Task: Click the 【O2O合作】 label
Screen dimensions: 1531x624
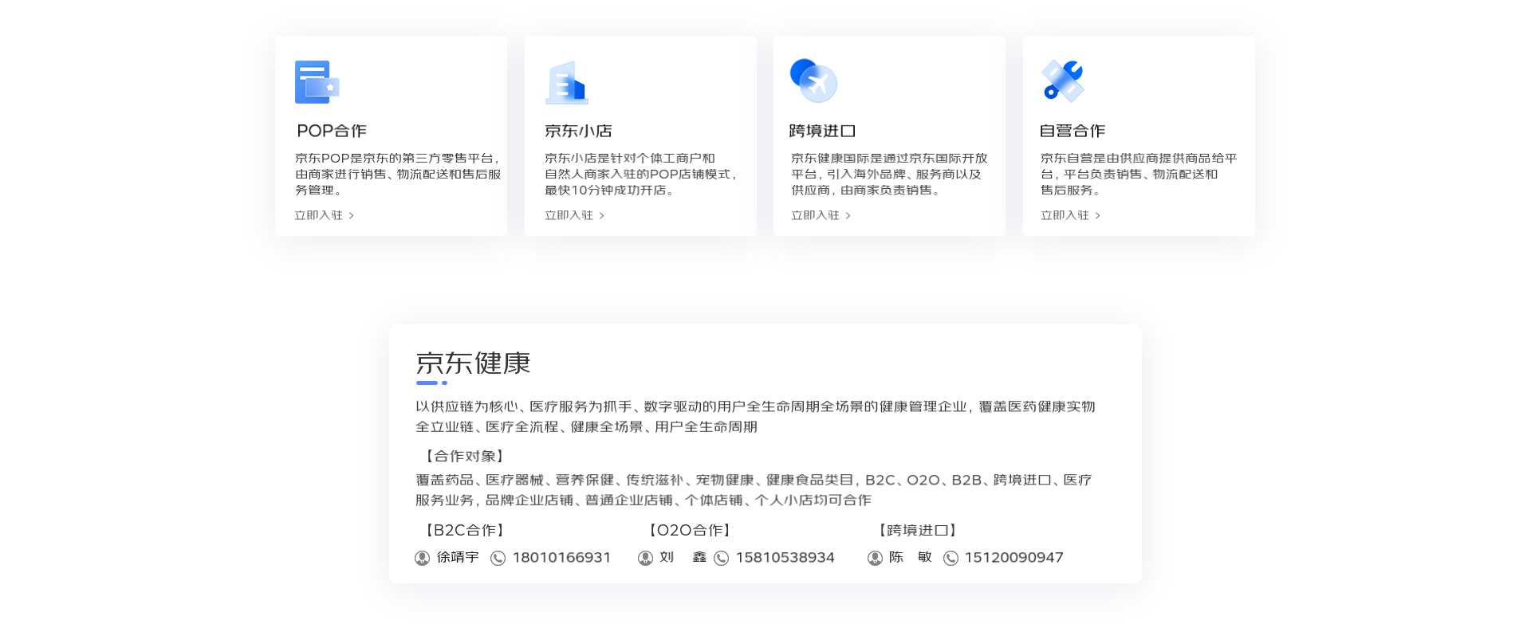Action: 689,531
